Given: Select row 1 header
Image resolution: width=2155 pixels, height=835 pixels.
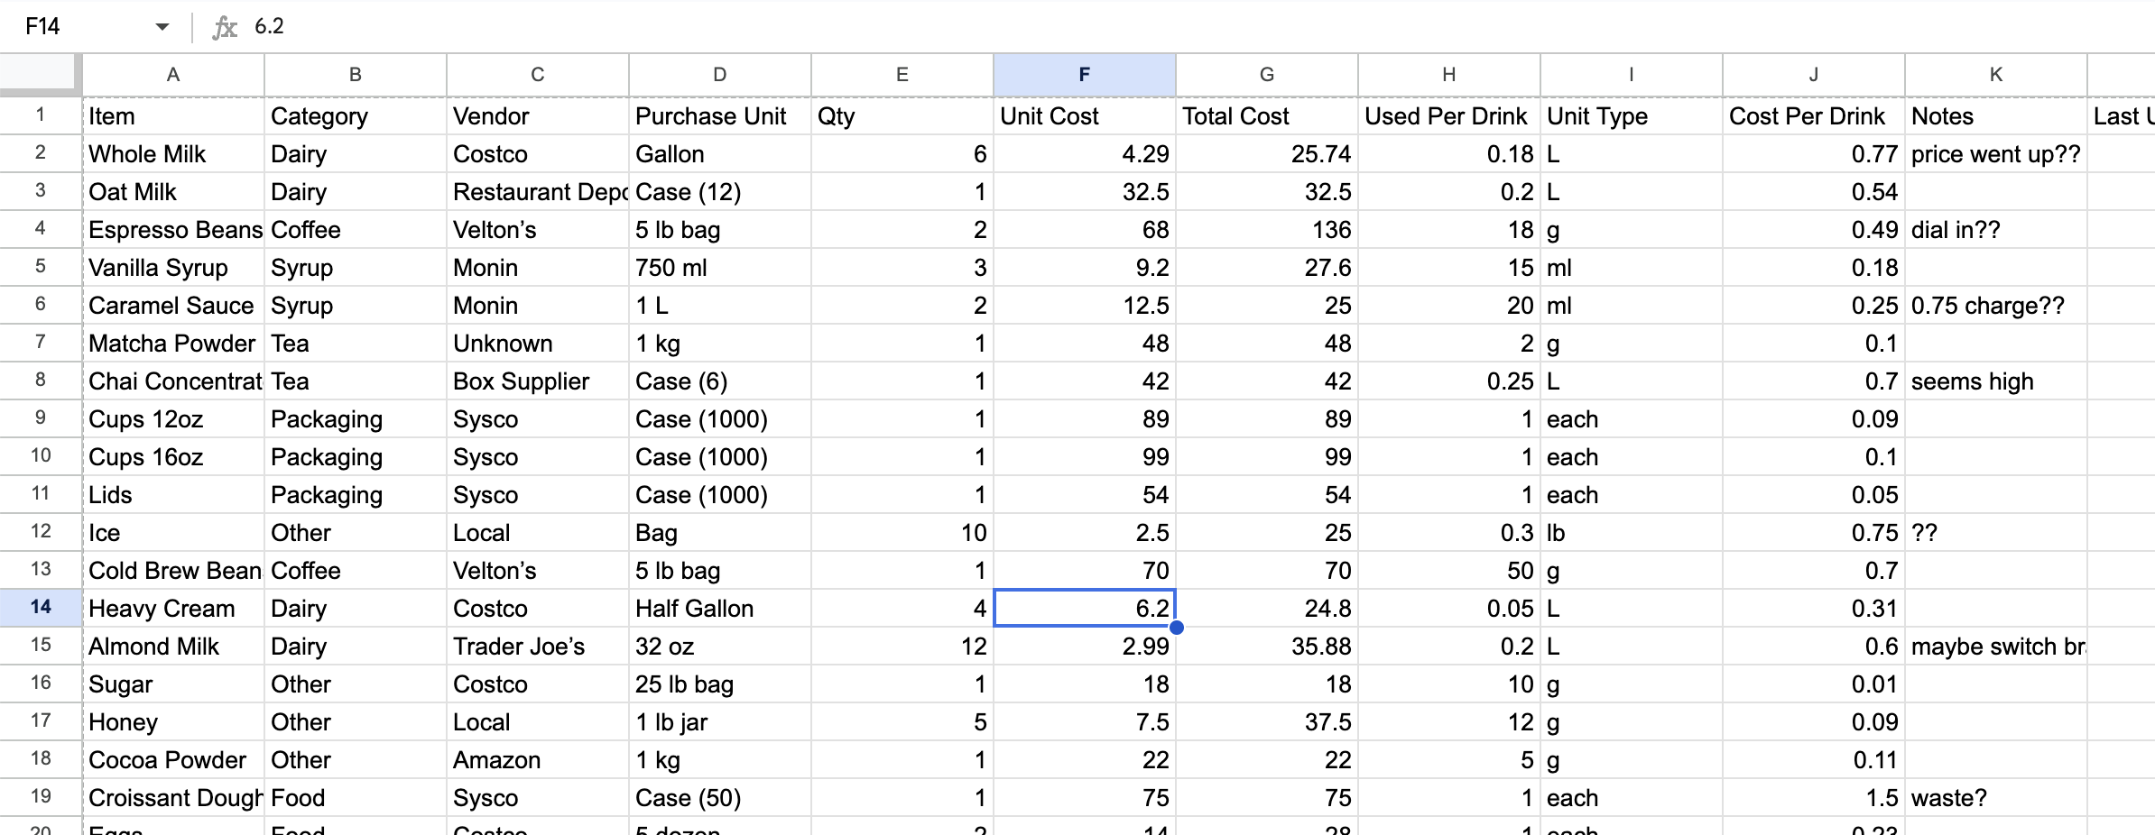Looking at the screenshot, I should coord(41,115).
